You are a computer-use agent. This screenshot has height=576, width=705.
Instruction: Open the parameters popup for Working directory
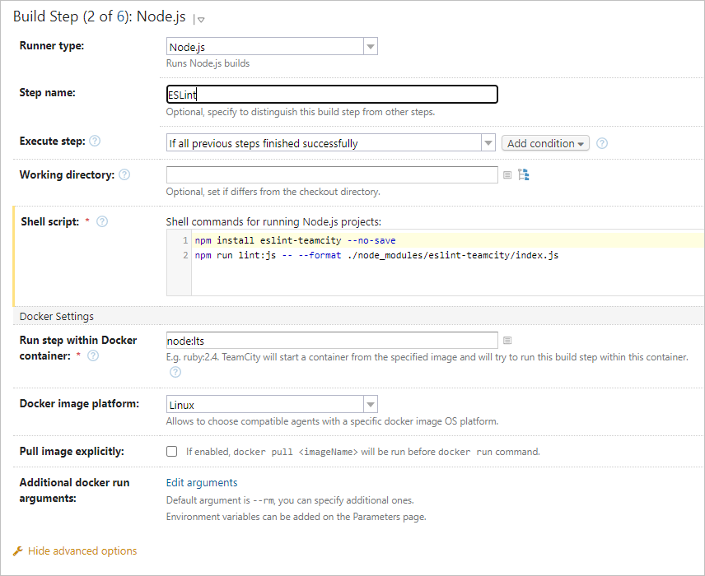pos(508,174)
